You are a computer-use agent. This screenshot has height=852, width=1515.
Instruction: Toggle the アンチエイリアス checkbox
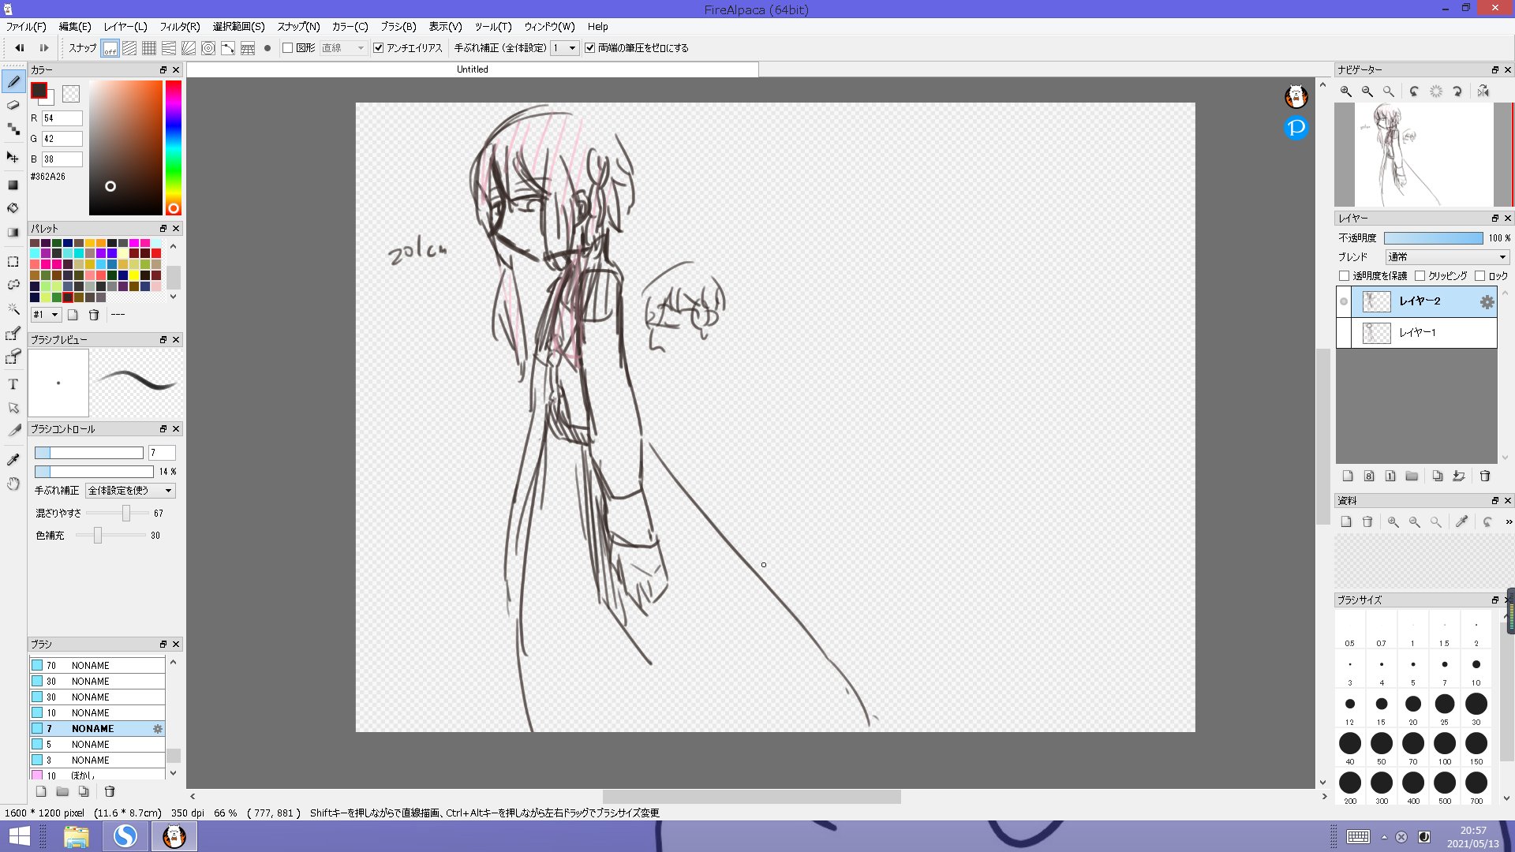click(x=379, y=48)
